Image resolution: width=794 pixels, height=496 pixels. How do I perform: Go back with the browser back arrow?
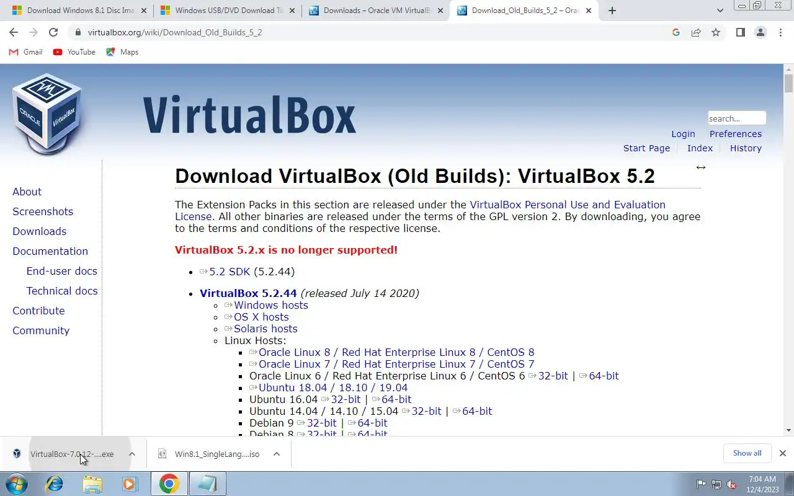coord(14,32)
